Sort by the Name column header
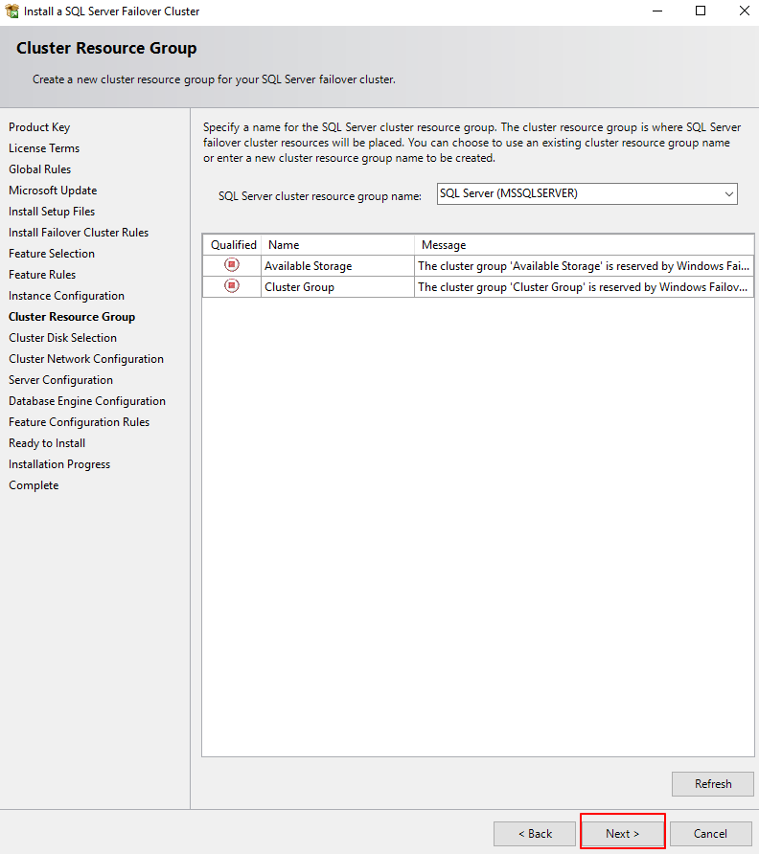 (338, 245)
